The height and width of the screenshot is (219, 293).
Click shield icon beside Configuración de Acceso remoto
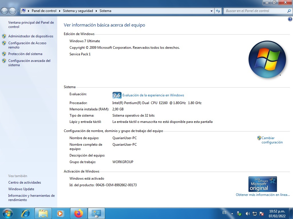(x=4, y=43)
